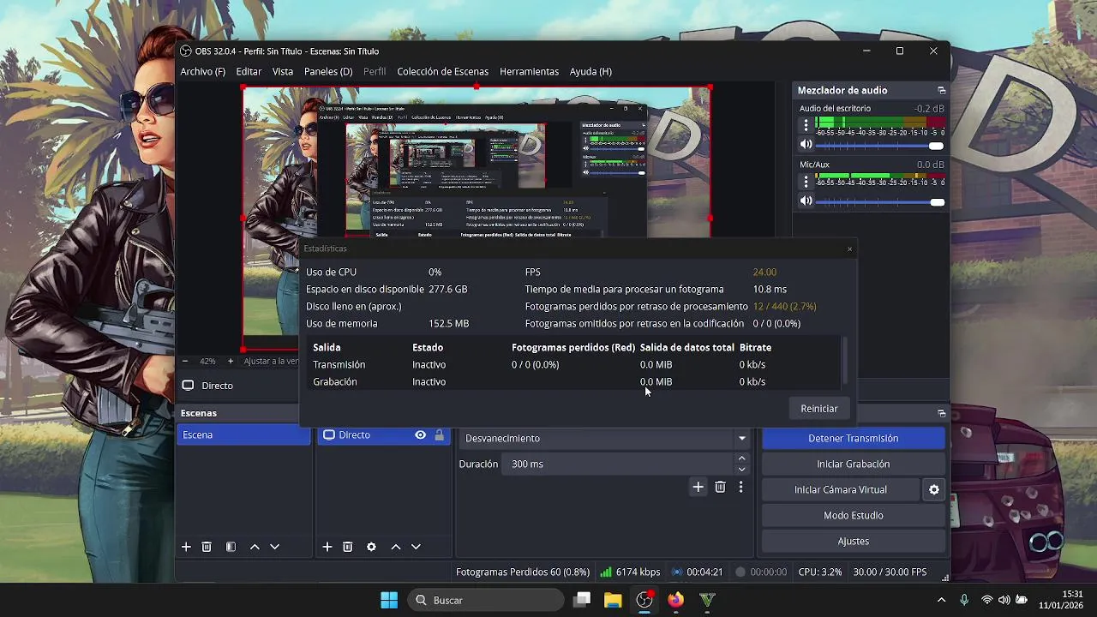Open the Vista menu

click(x=283, y=72)
